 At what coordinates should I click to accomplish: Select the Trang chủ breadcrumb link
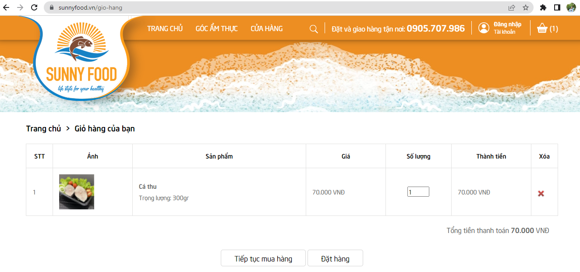pos(43,129)
